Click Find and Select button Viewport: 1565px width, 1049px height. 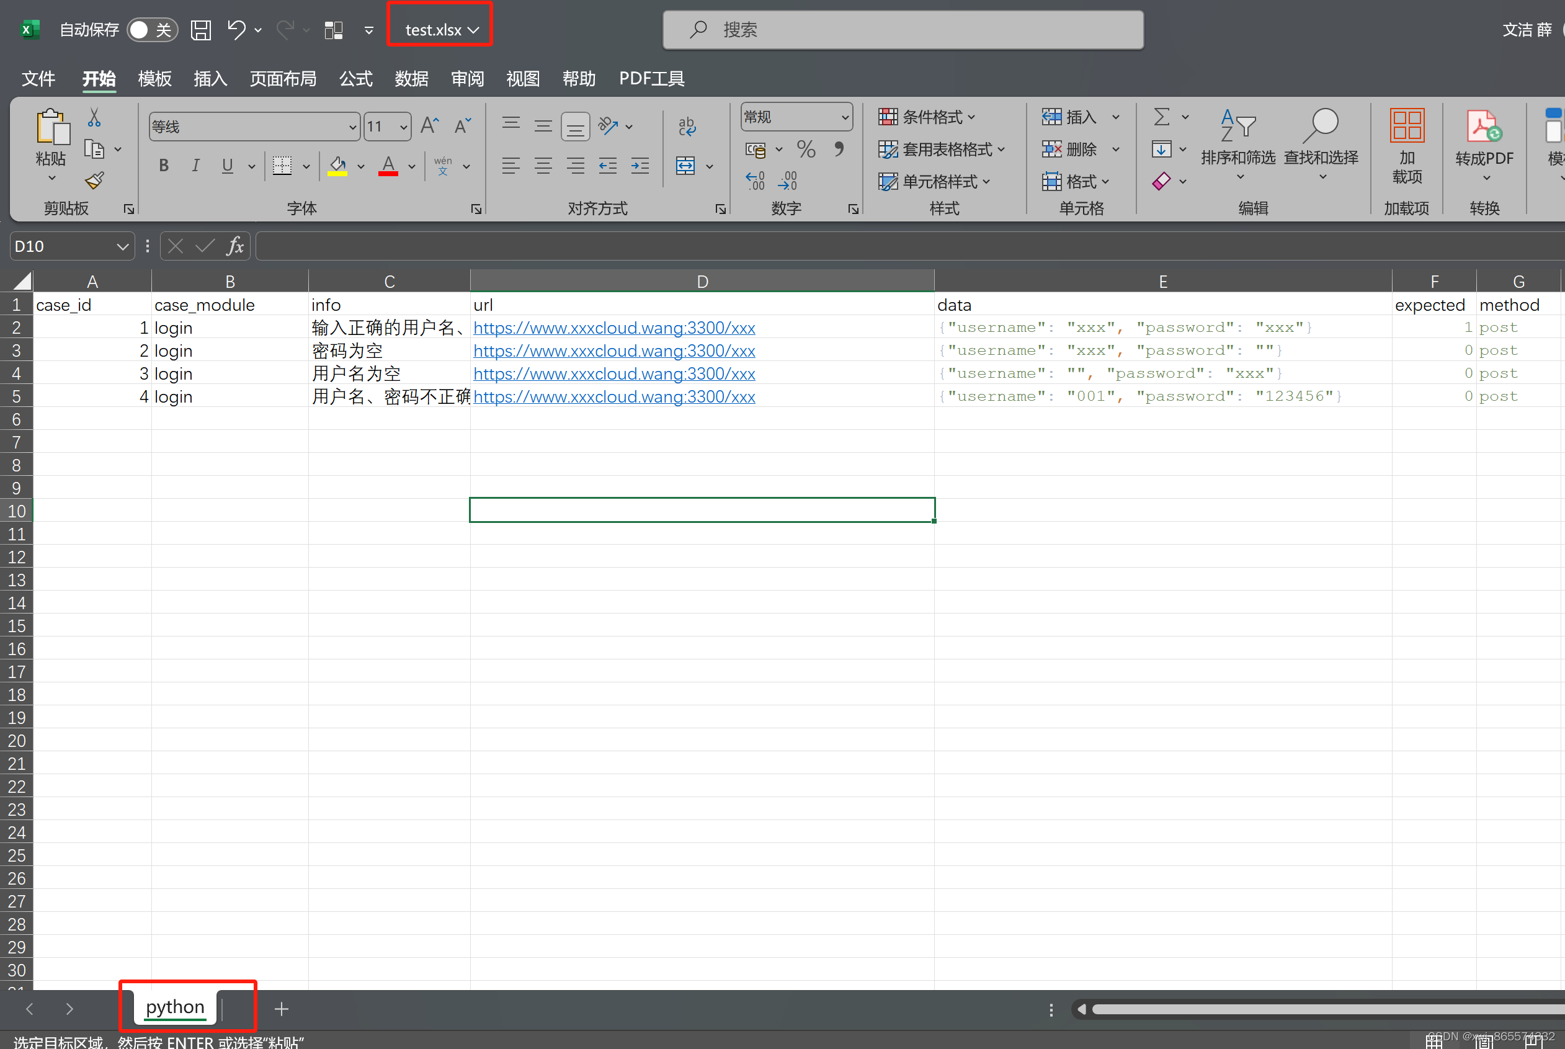pyautogui.click(x=1322, y=146)
